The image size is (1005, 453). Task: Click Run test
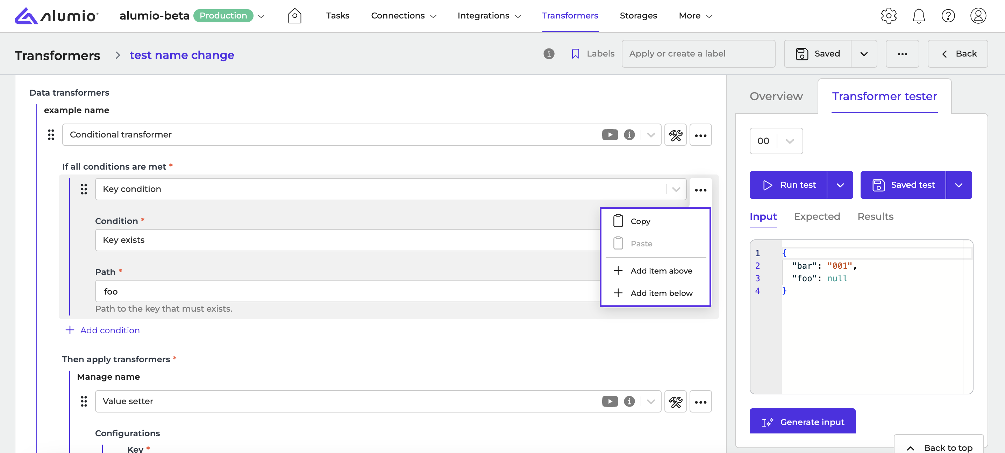[788, 185]
